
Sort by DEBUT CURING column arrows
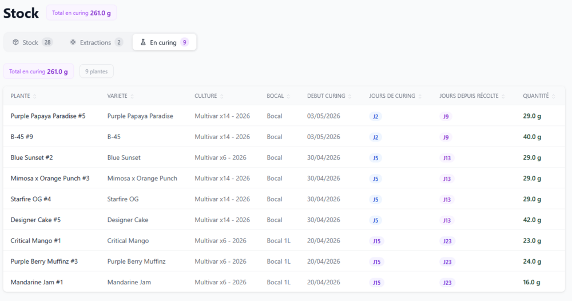pos(350,96)
